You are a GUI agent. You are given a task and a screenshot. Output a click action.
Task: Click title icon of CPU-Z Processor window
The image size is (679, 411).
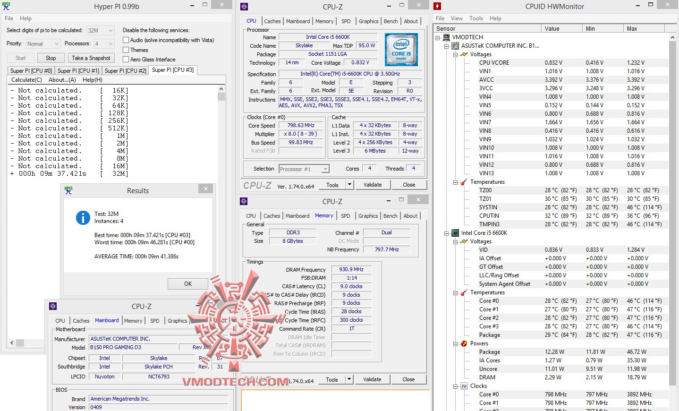pos(244,7)
